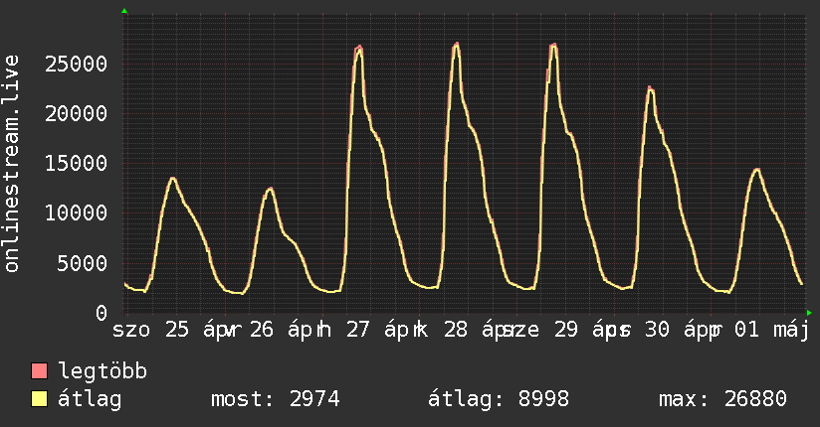Image resolution: width=820 pixels, height=427 pixels.
Task: Click the green arrow atop the y-axis
Action: click(x=124, y=11)
